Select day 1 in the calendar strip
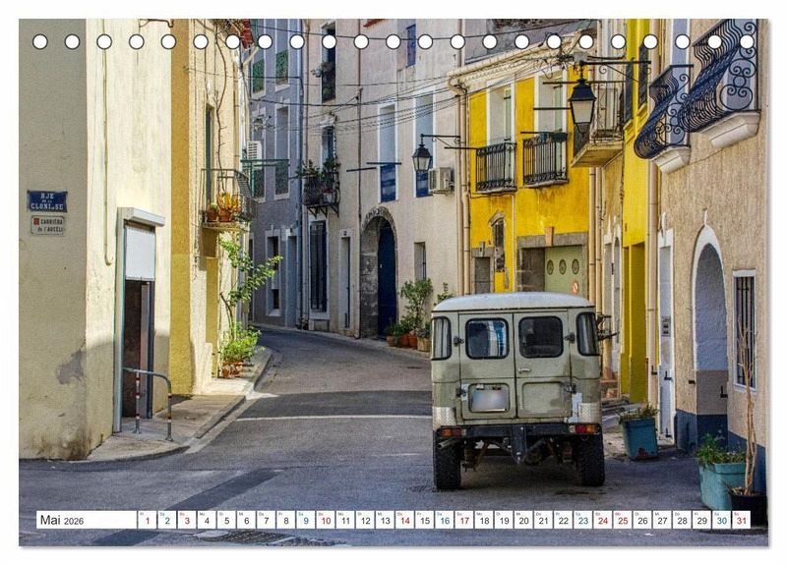 tap(147, 520)
